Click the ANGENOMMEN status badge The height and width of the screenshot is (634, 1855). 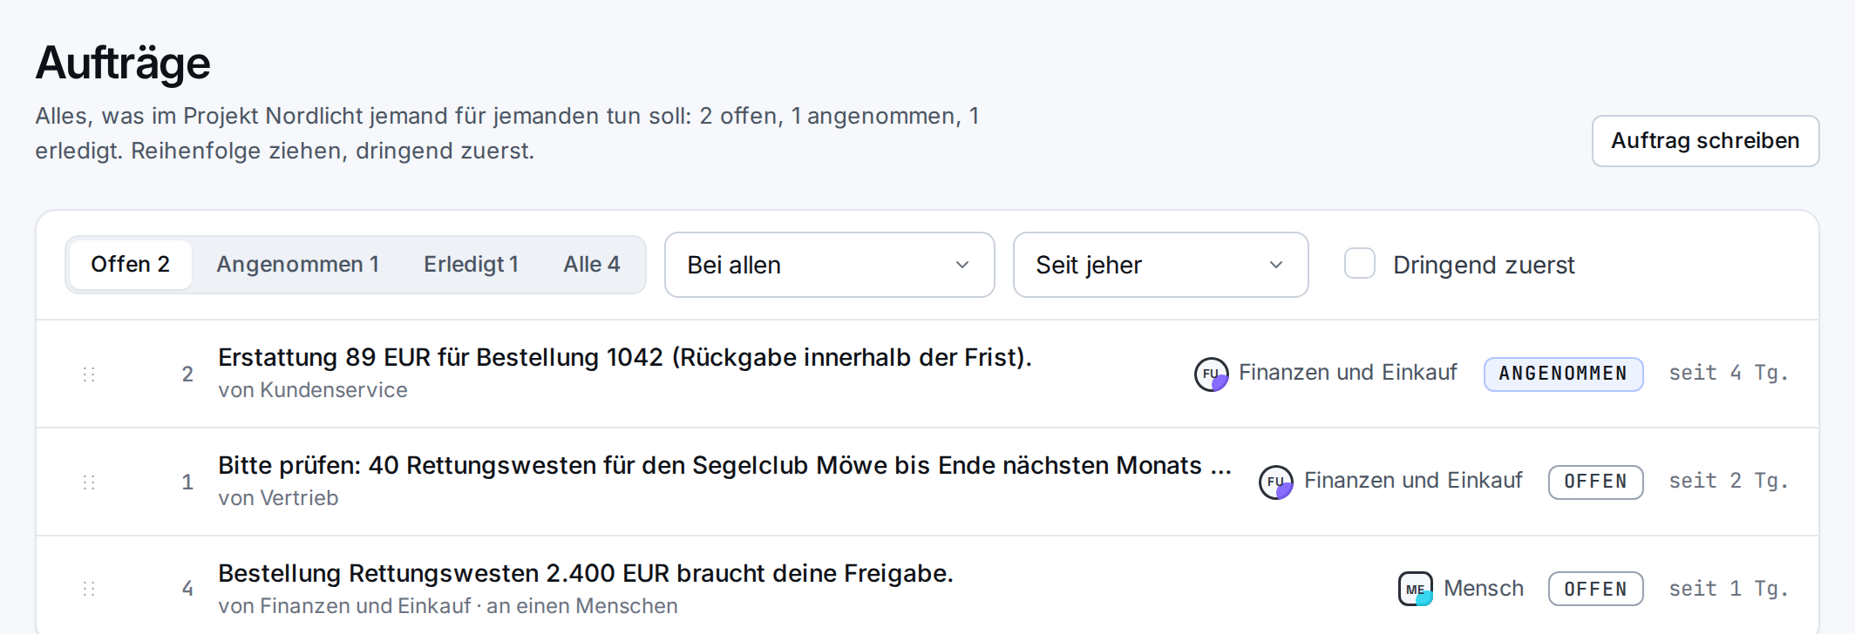tap(1563, 374)
